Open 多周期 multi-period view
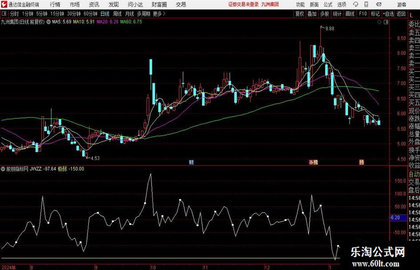The height and width of the screenshot is (270, 420). pyautogui.click(x=144, y=14)
